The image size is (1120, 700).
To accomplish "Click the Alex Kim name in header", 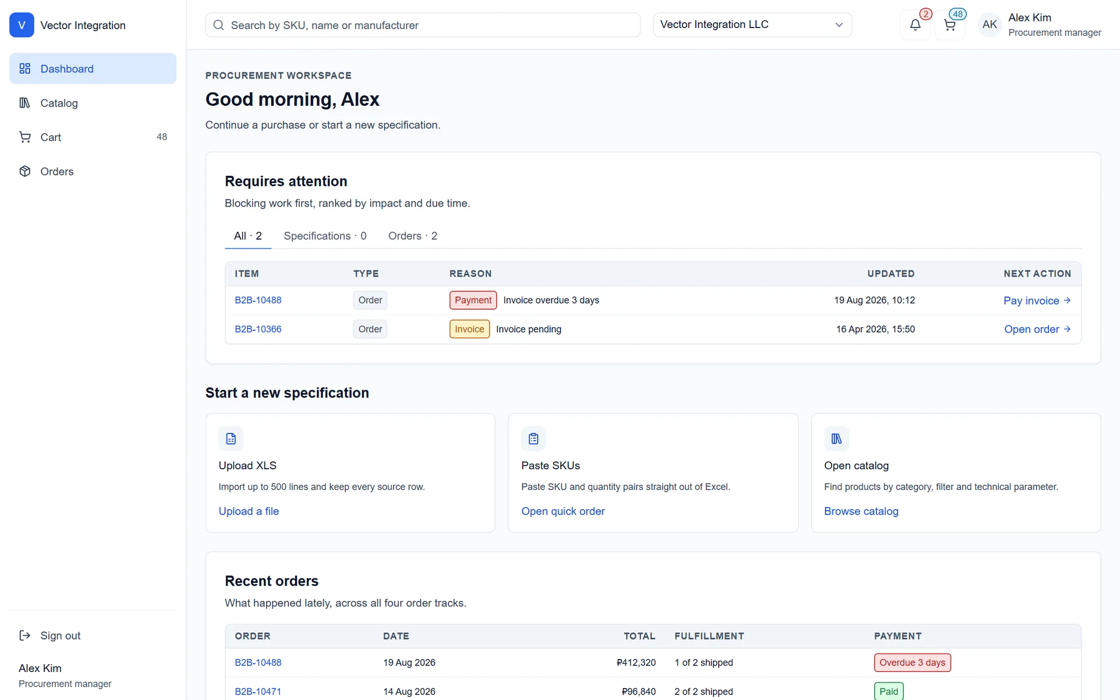I will (x=1030, y=17).
